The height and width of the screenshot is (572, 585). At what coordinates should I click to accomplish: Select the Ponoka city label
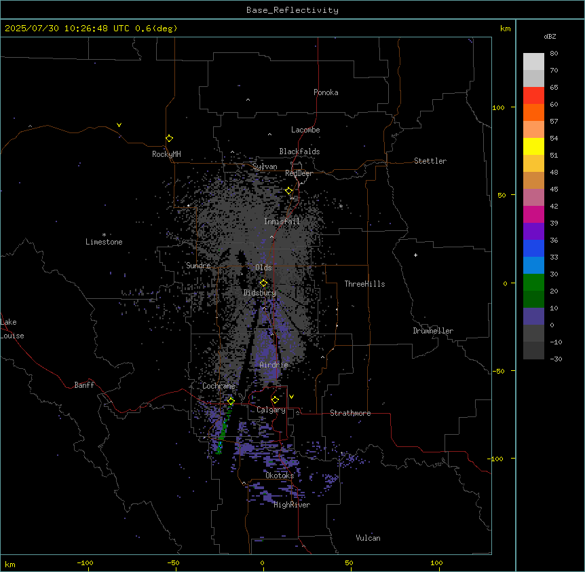click(x=326, y=92)
